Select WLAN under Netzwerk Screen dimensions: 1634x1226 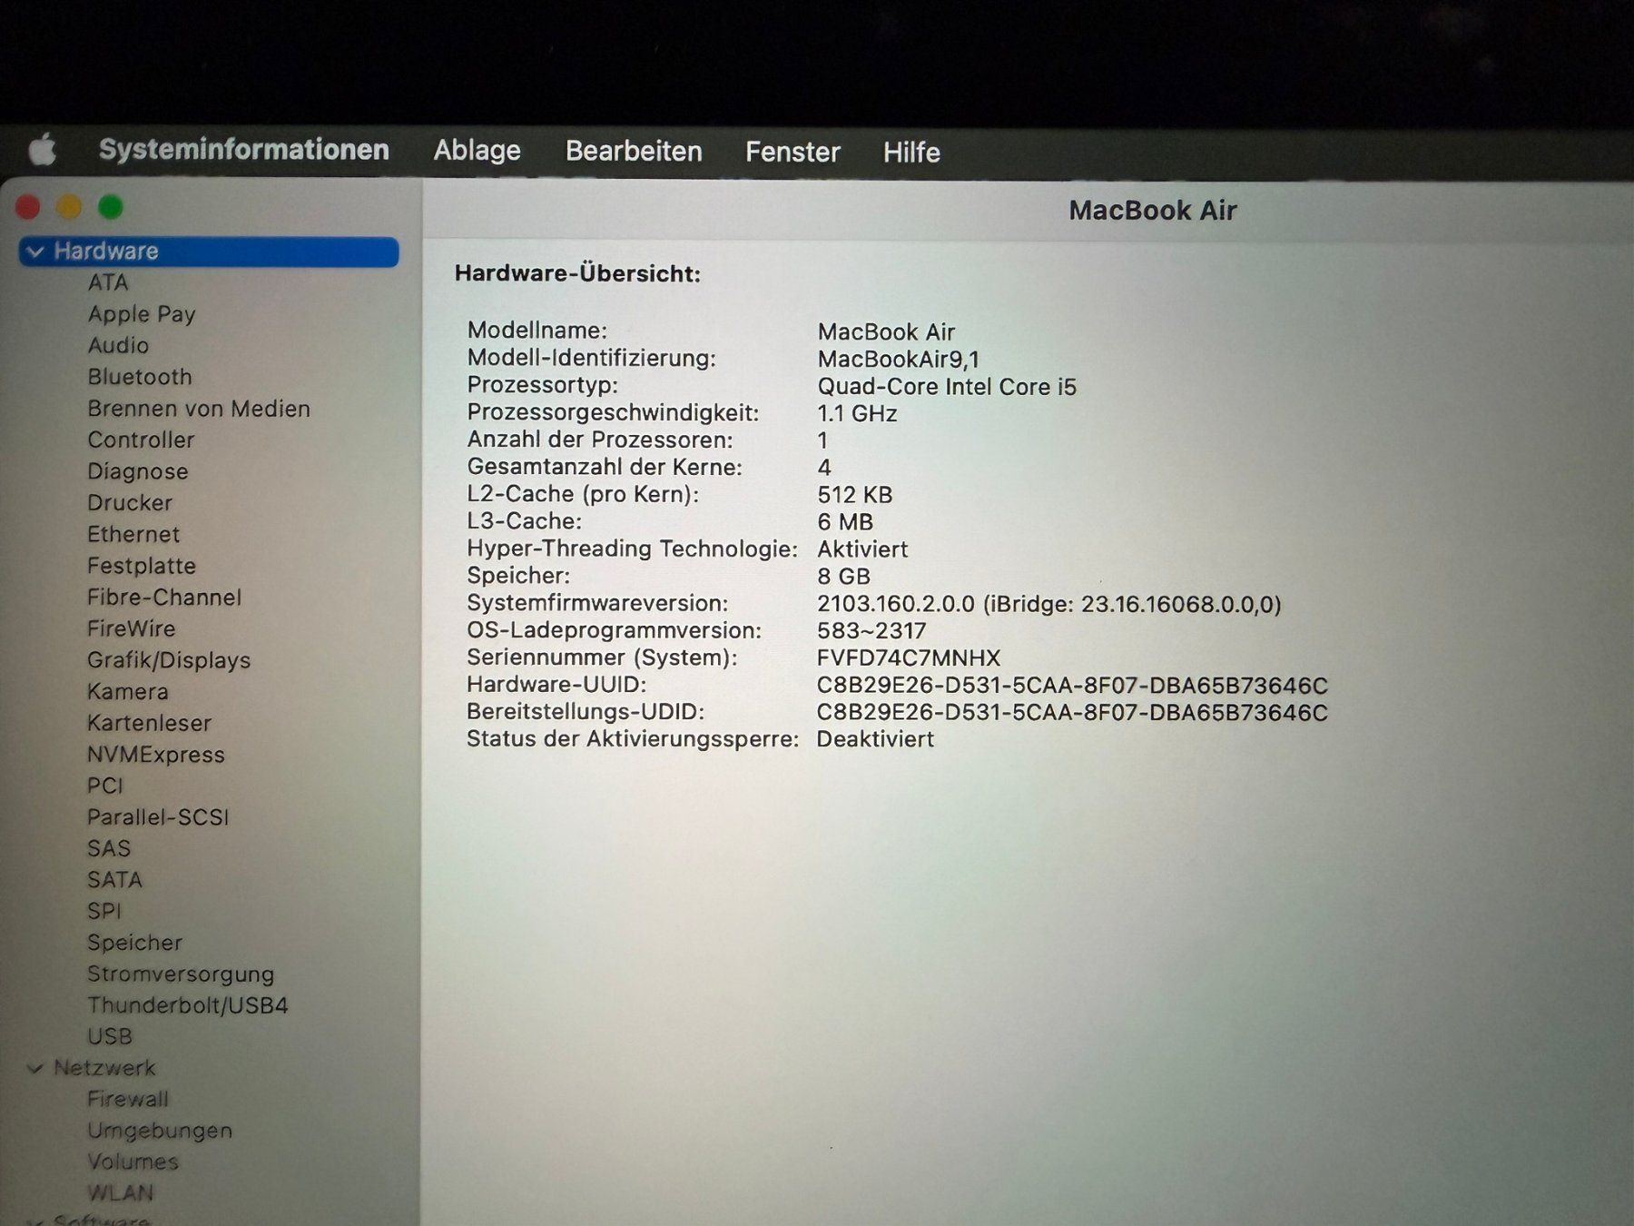[121, 1193]
